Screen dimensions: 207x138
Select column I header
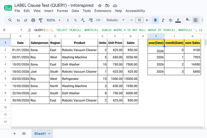pyautogui.click(x=156, y=36)
